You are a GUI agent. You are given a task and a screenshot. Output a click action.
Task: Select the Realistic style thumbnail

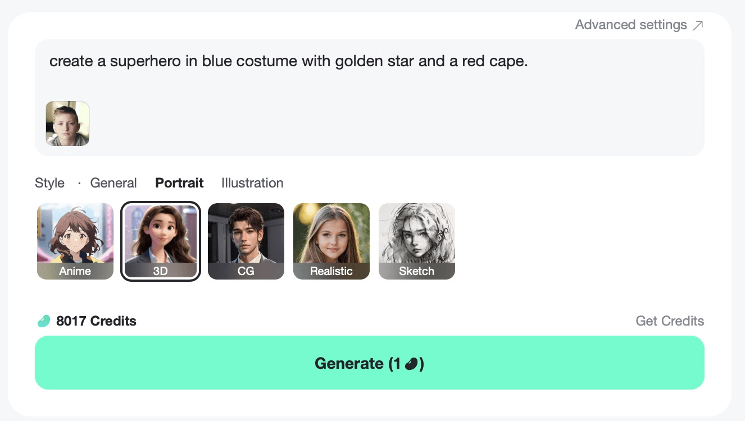[x=331, y=241]
